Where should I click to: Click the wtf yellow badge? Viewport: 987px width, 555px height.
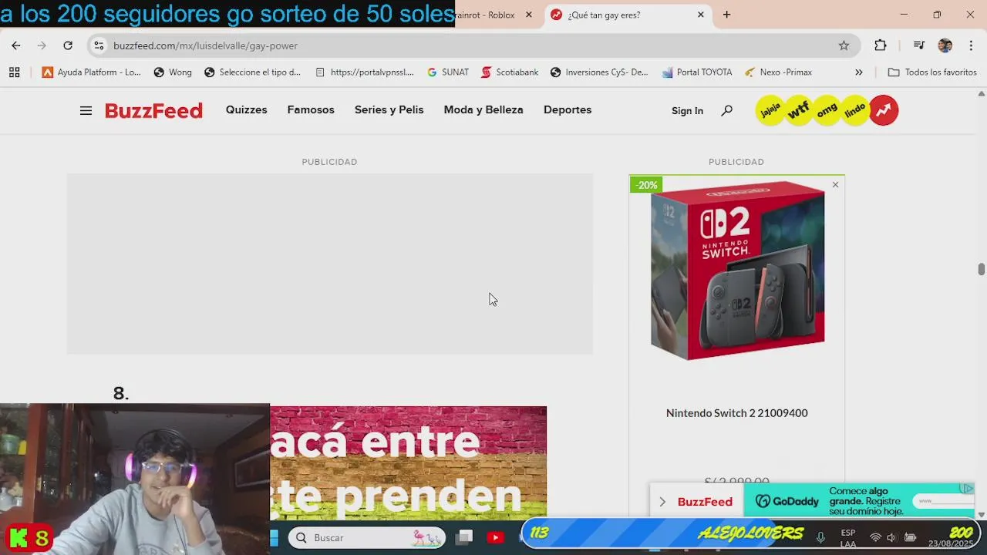799,110
